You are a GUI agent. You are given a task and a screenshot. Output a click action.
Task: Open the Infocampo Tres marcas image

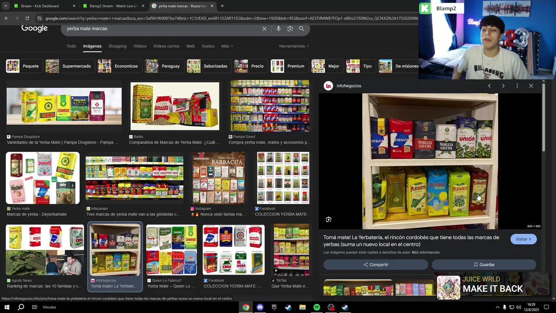point(134,178)
